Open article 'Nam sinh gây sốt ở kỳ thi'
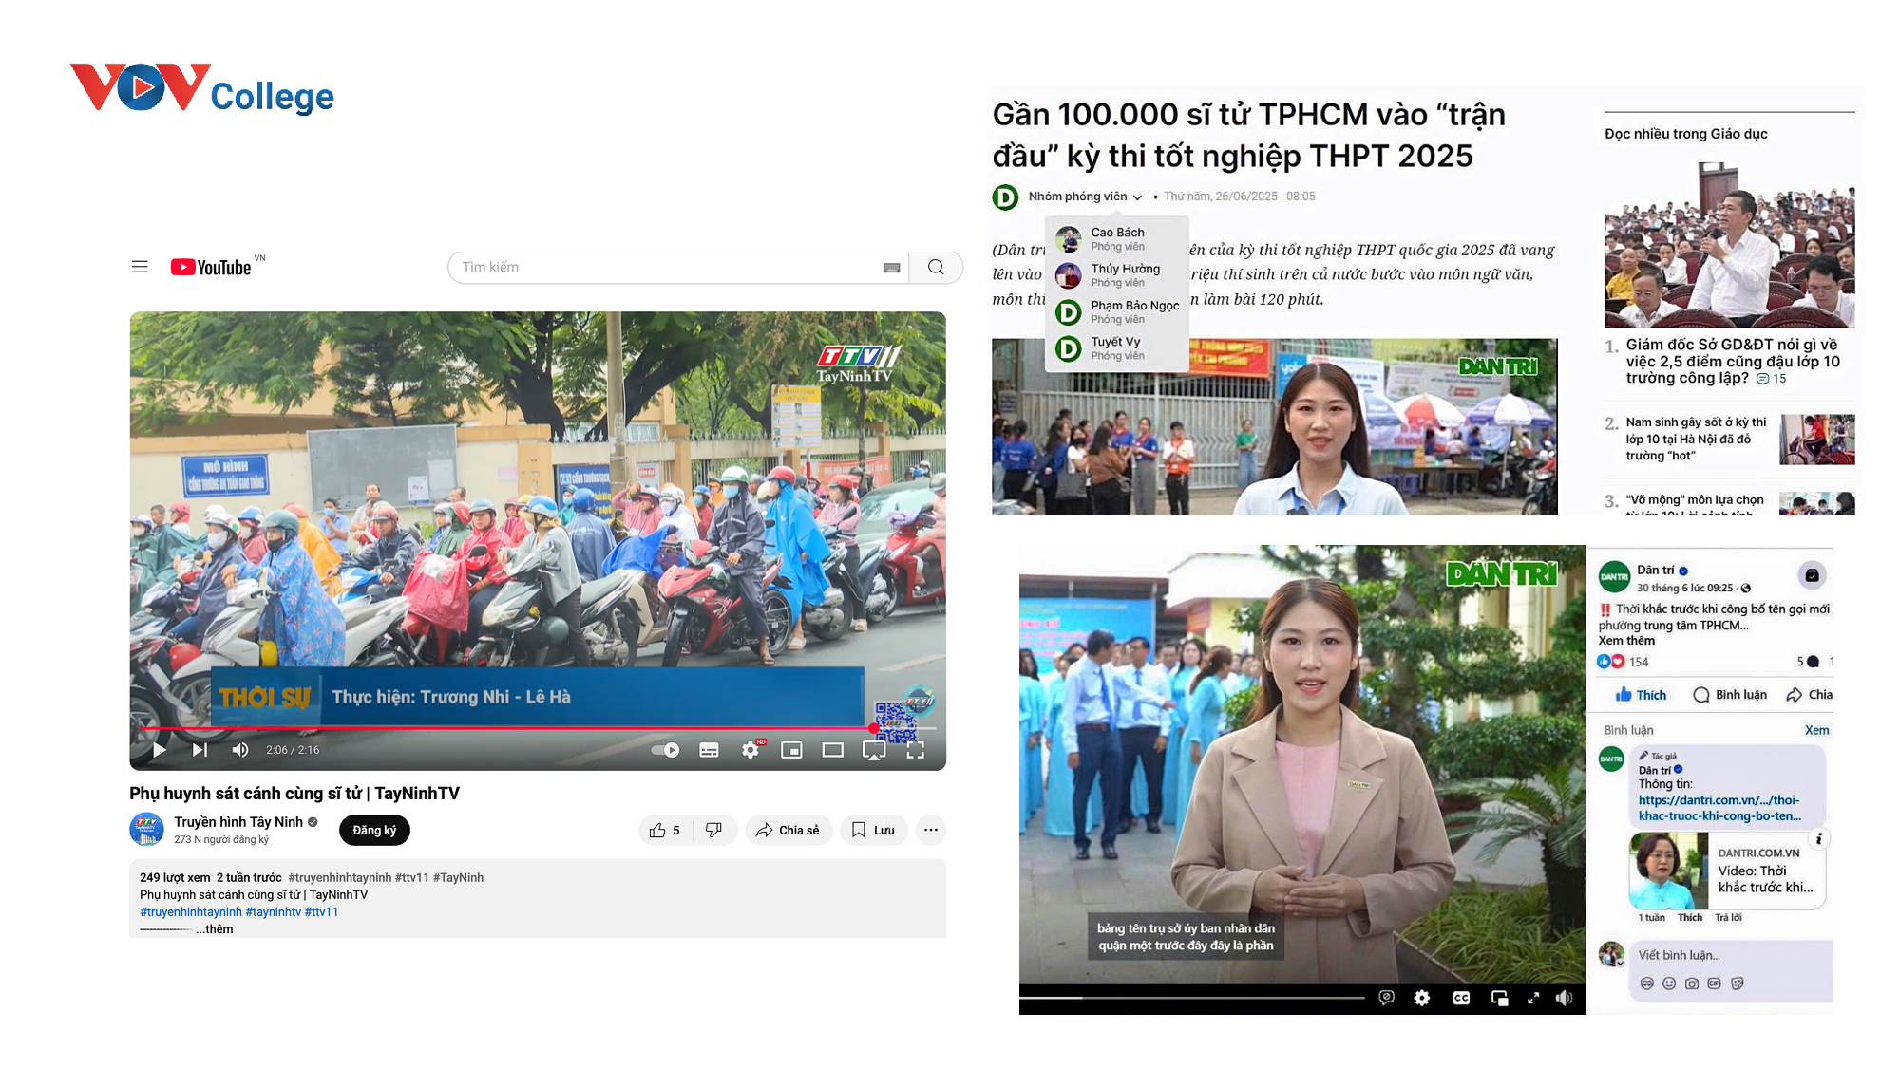The image size is (1900, 1068). [x=1696, y=439]
